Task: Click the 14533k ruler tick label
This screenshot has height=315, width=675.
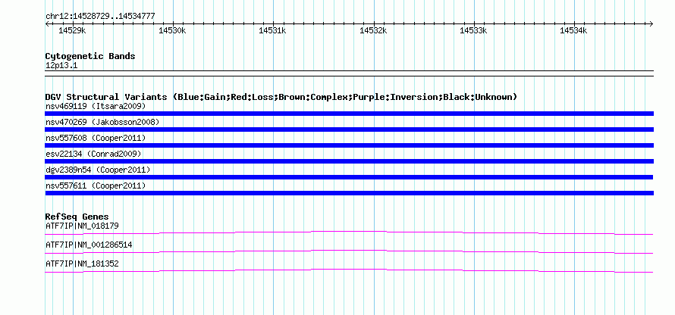Action: pos(473,30)
